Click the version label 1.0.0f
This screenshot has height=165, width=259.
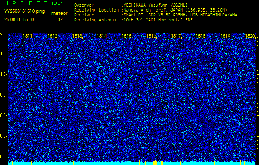point(57,3)
